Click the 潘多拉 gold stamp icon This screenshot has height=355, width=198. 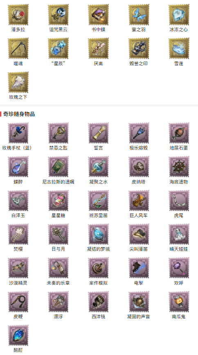click(18, 15)
